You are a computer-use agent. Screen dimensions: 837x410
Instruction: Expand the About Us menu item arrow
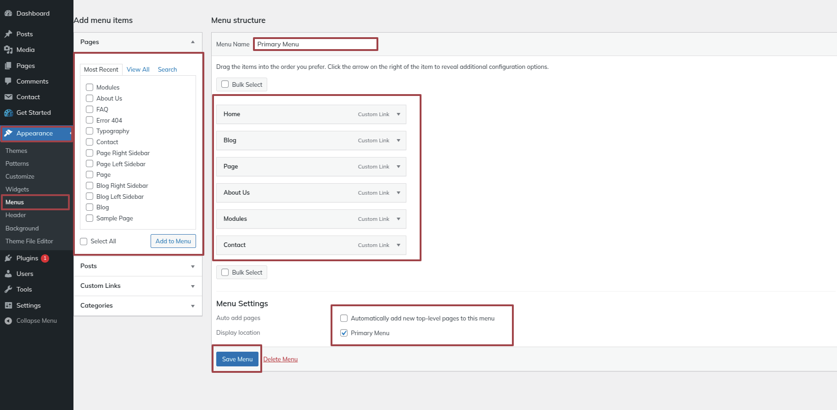coord(399,193)
